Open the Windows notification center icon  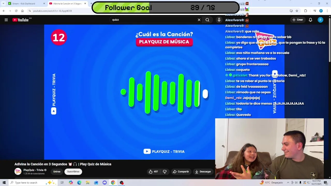326,183
